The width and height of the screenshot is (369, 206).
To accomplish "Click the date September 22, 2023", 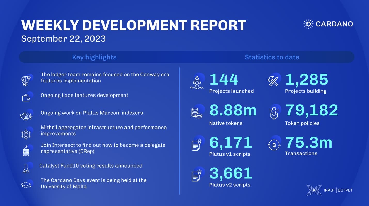I will (x=64, y=39).
